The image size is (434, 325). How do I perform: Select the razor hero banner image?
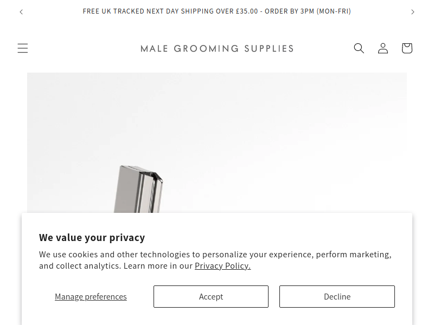217,142
